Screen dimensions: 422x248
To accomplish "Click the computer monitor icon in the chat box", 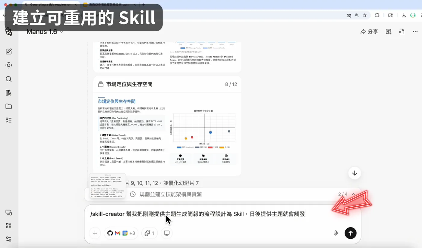I will coord(167,233).
